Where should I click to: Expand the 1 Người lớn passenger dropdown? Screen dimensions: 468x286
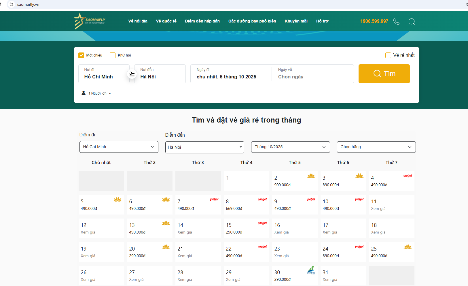click(96, 93)
